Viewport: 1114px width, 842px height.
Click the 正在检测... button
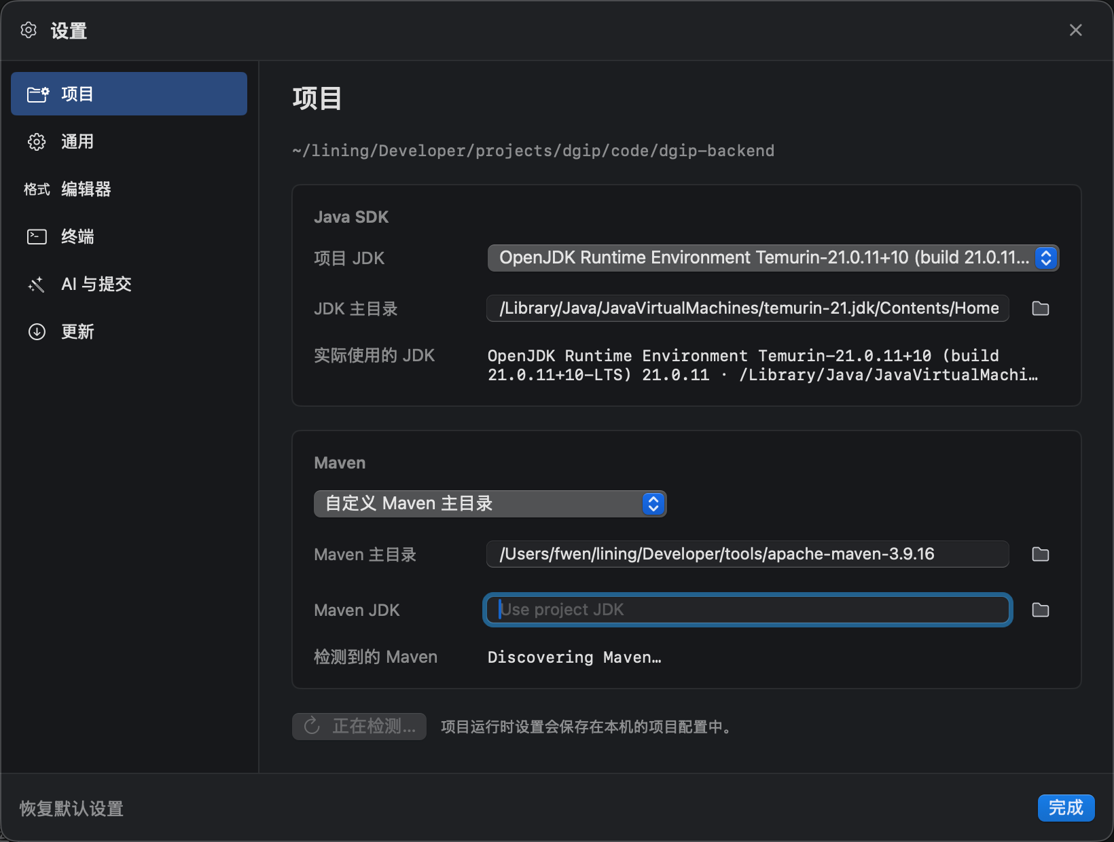[359, 727]
